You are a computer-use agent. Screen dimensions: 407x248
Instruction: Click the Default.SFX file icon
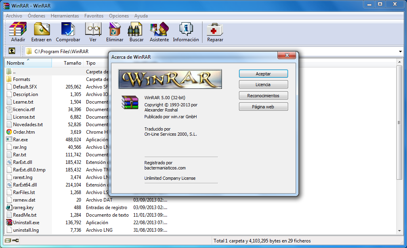pos(9,87)
